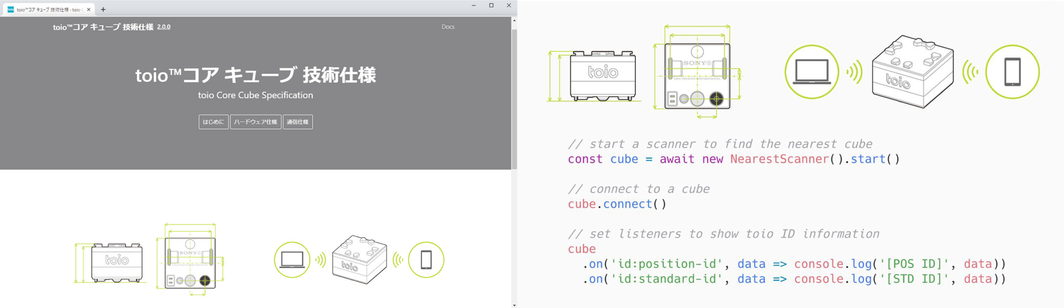This screenshot has height=308, width=1064.
Task: Click the large isometric toio cube on right
Action: [913, 72]
